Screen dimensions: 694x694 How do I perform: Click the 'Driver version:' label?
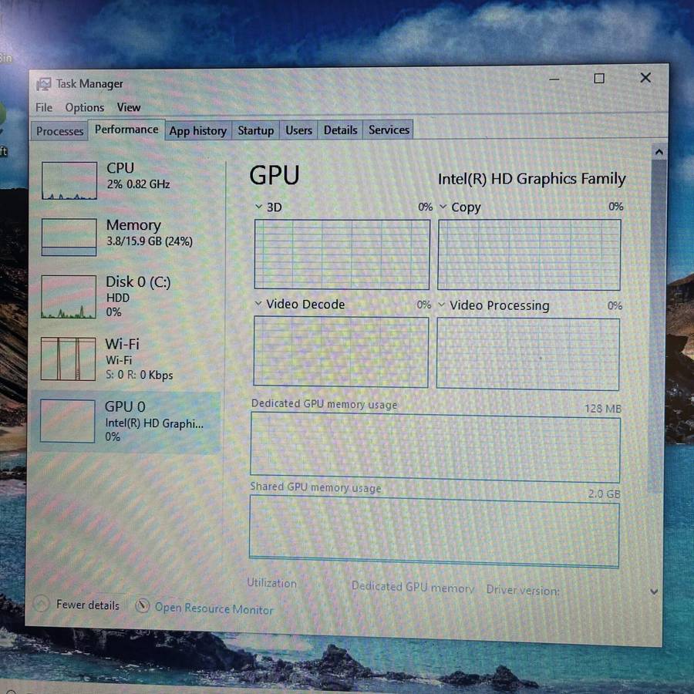523,590
